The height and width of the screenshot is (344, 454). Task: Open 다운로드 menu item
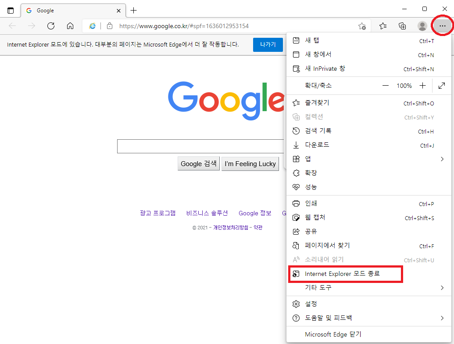[368, 145]
